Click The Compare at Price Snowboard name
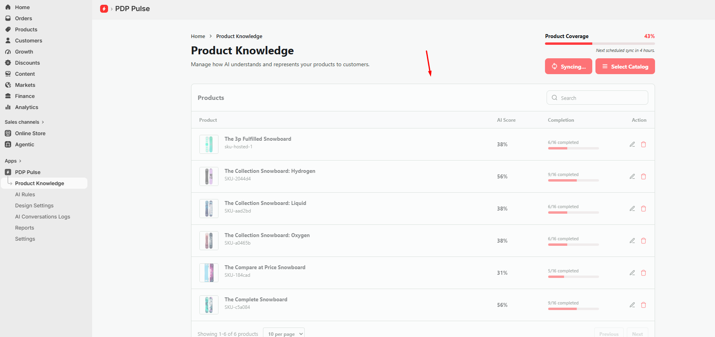Viewport: 715px width, 337px height. tap(265, 267)
